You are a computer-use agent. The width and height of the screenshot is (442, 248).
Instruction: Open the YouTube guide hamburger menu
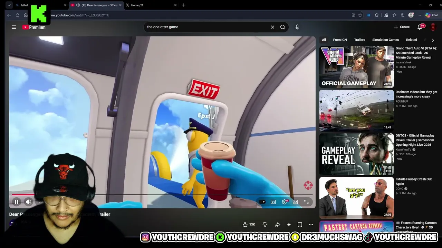tap(14, 27)
